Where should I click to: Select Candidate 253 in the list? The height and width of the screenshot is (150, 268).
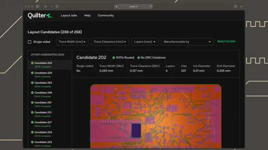[50, 84]
